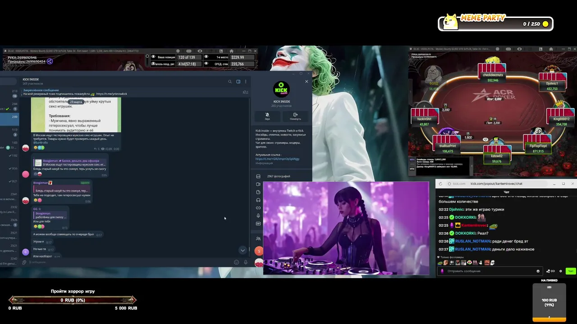Click the left poker window eye icon
577x324 pixels.
[x=200, y=51]
